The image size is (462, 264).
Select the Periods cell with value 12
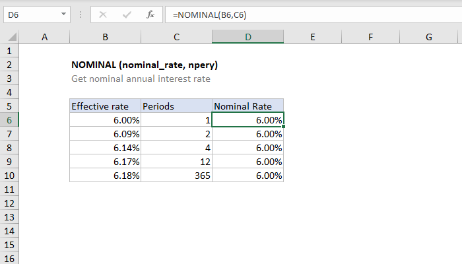tap(176, 162)
